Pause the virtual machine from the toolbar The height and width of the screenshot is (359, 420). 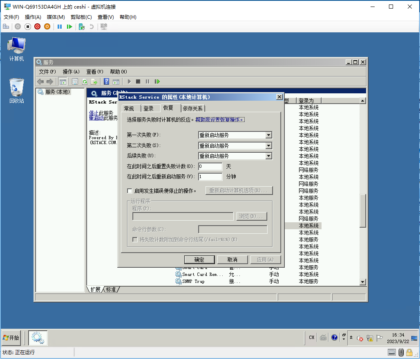(x=60, y=27)
